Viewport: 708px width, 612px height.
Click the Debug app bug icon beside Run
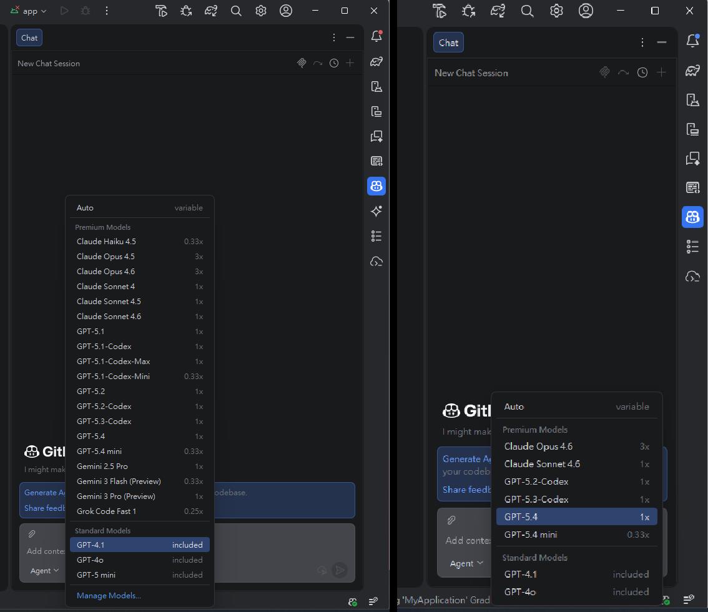86,11
